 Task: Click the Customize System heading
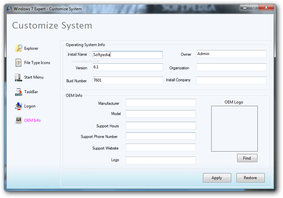tap(52, 26)
